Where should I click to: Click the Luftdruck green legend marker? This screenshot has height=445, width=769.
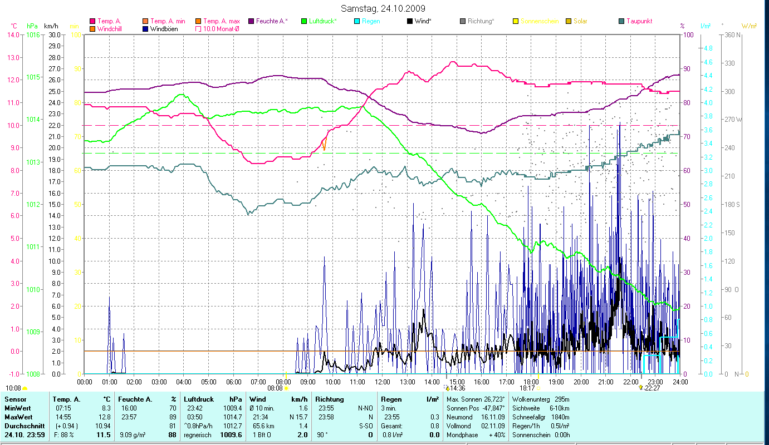[303, 21]
